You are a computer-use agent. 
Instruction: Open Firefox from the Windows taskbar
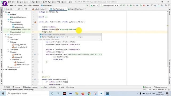83,94
